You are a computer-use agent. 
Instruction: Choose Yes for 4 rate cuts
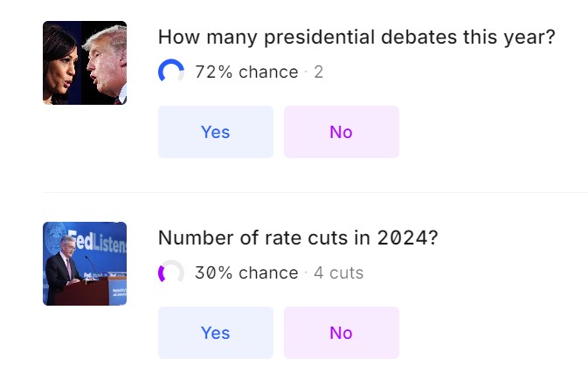coord(215,333)
